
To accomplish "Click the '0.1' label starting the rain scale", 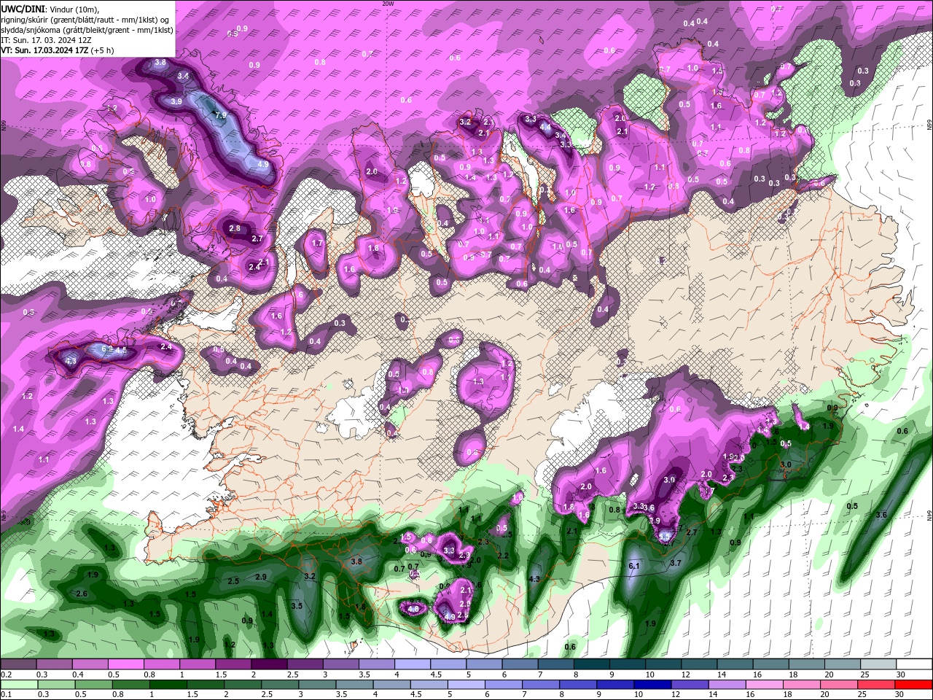I will click(6, 694).
